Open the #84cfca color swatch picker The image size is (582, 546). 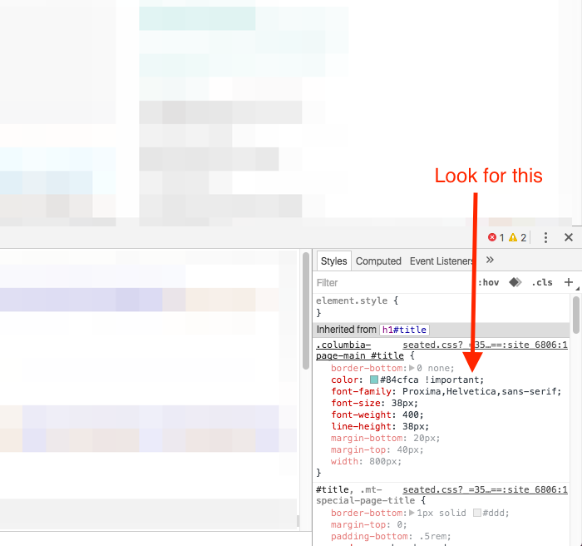pyautogui.click(x=374, y=380)
